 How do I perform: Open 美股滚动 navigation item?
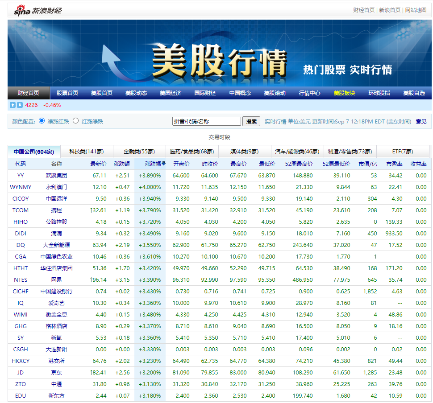click(x=275, y=93)
